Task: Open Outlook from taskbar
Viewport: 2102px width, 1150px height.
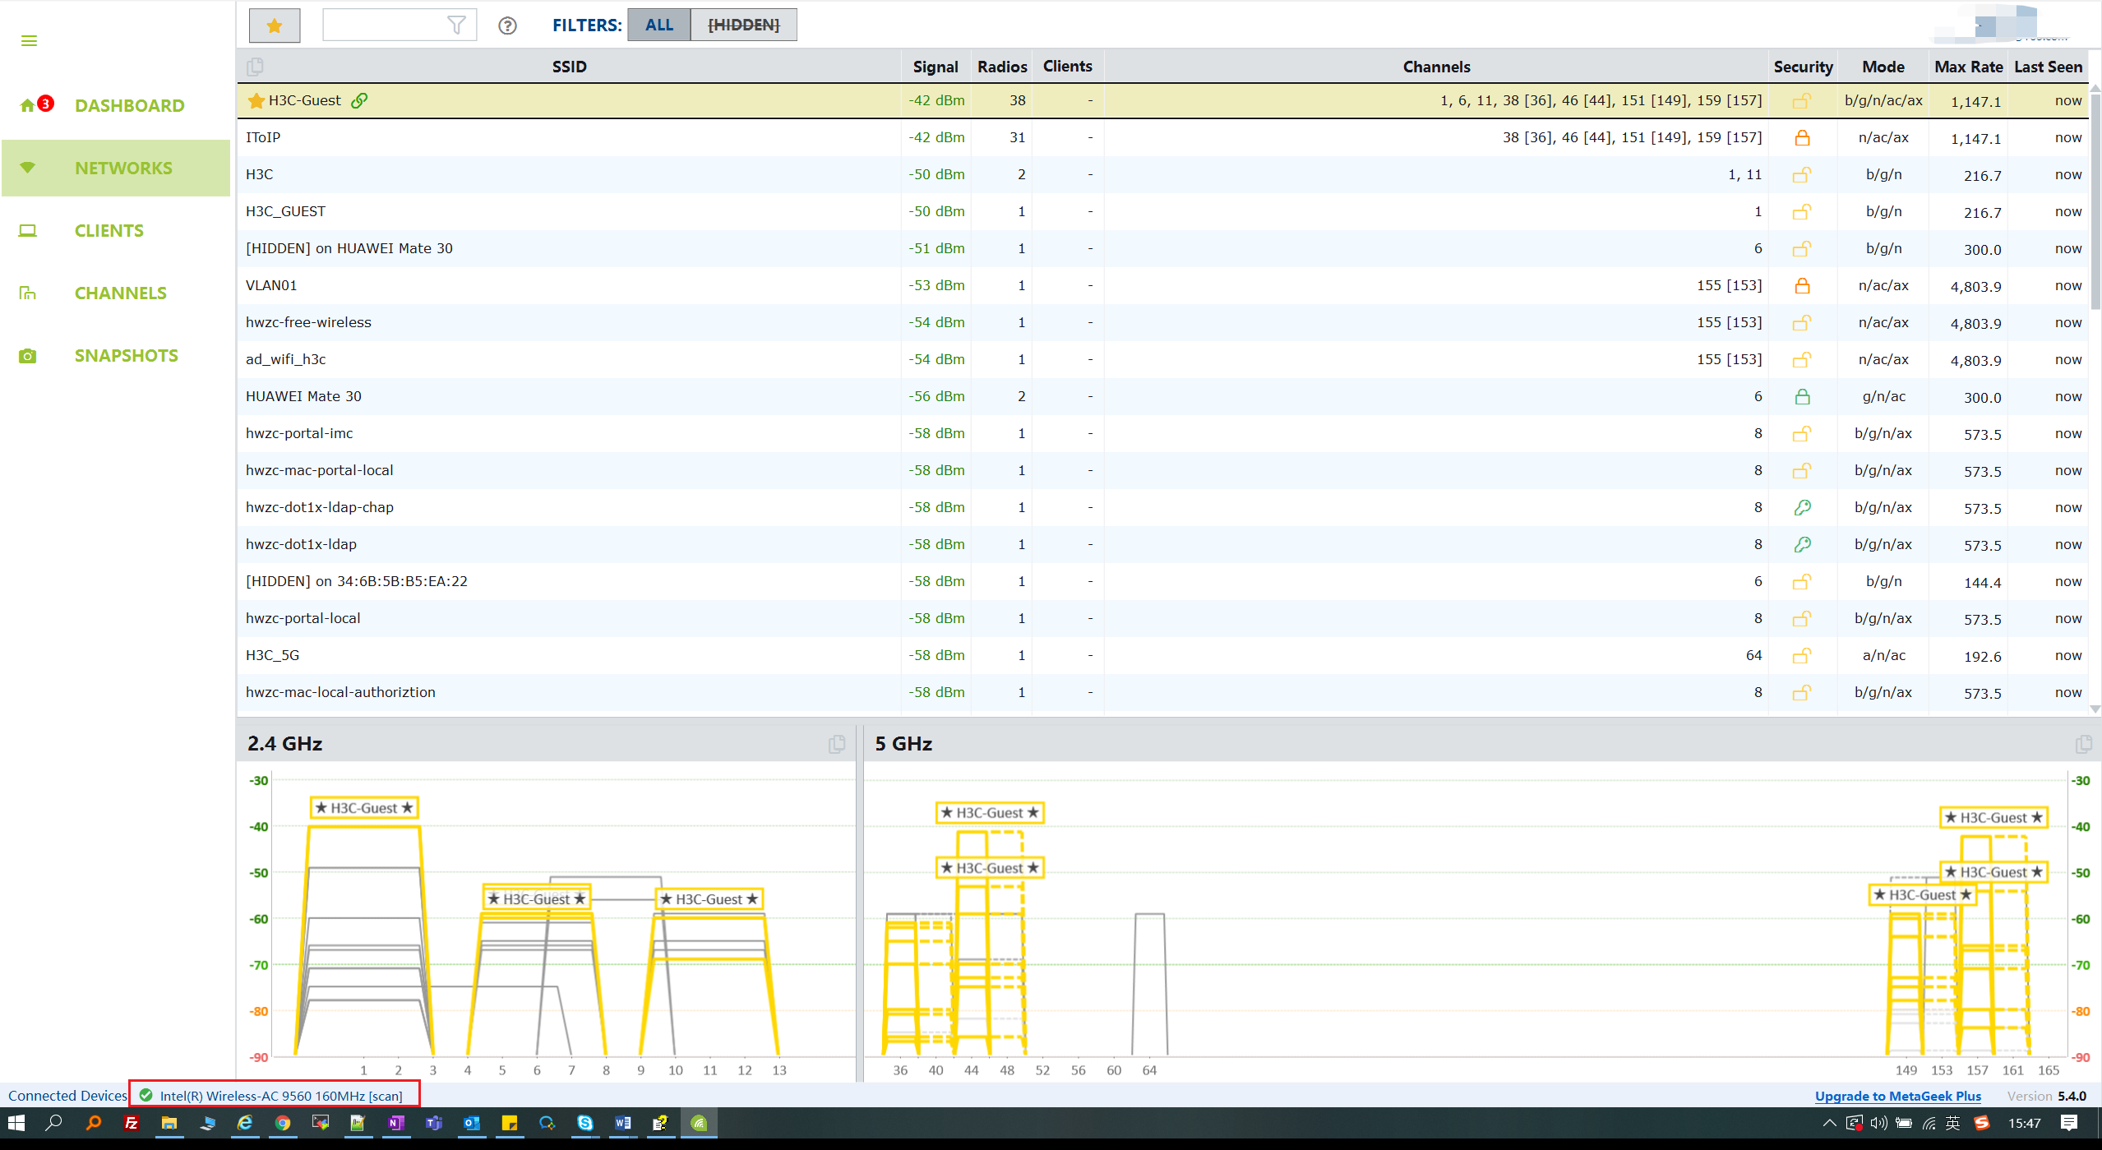Action: (472, 1123)
